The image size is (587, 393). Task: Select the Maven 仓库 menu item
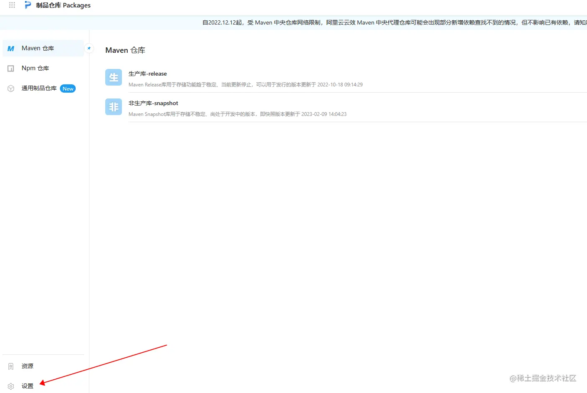(x=43, y=48)
